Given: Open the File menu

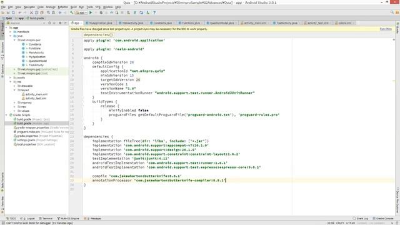Looking at the screenshot, I should (x=3, y=7).
